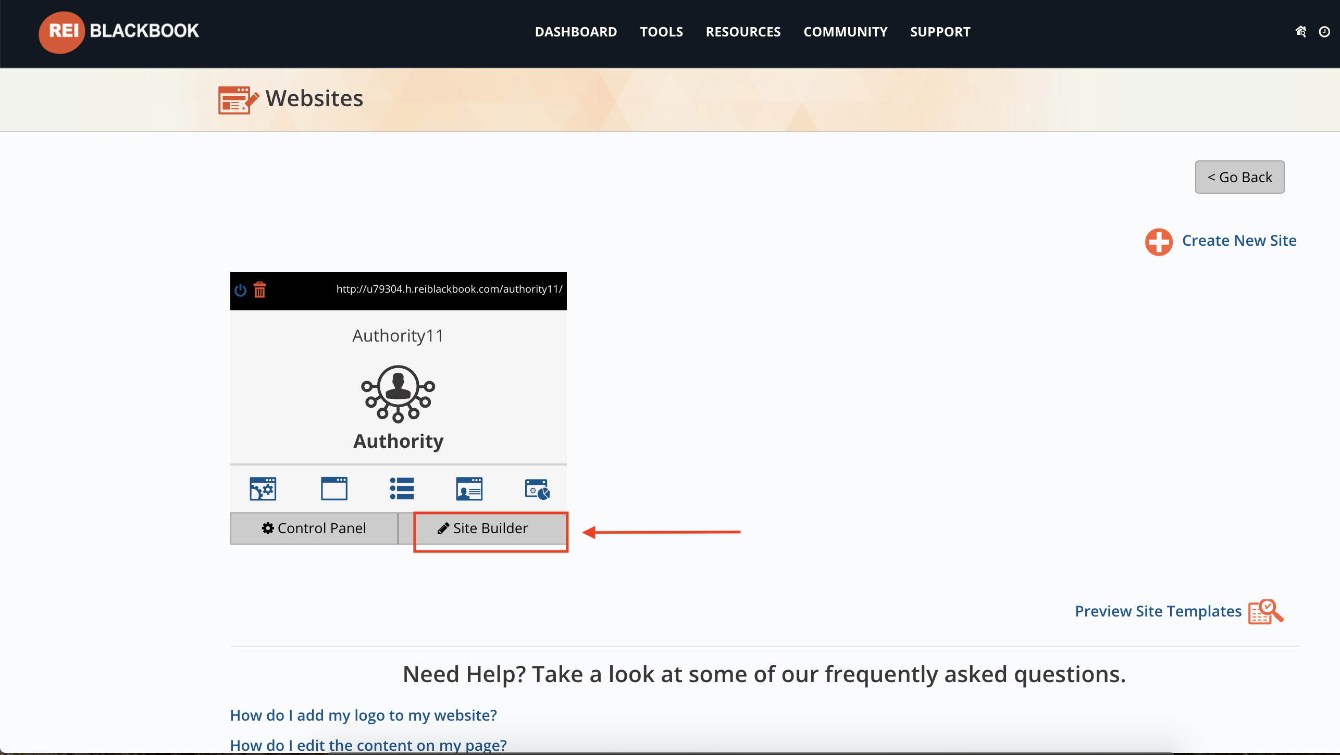This screenshot has width=1340, height=755.
Task: Click the Create New Site link
Action: coord(1239,241)
